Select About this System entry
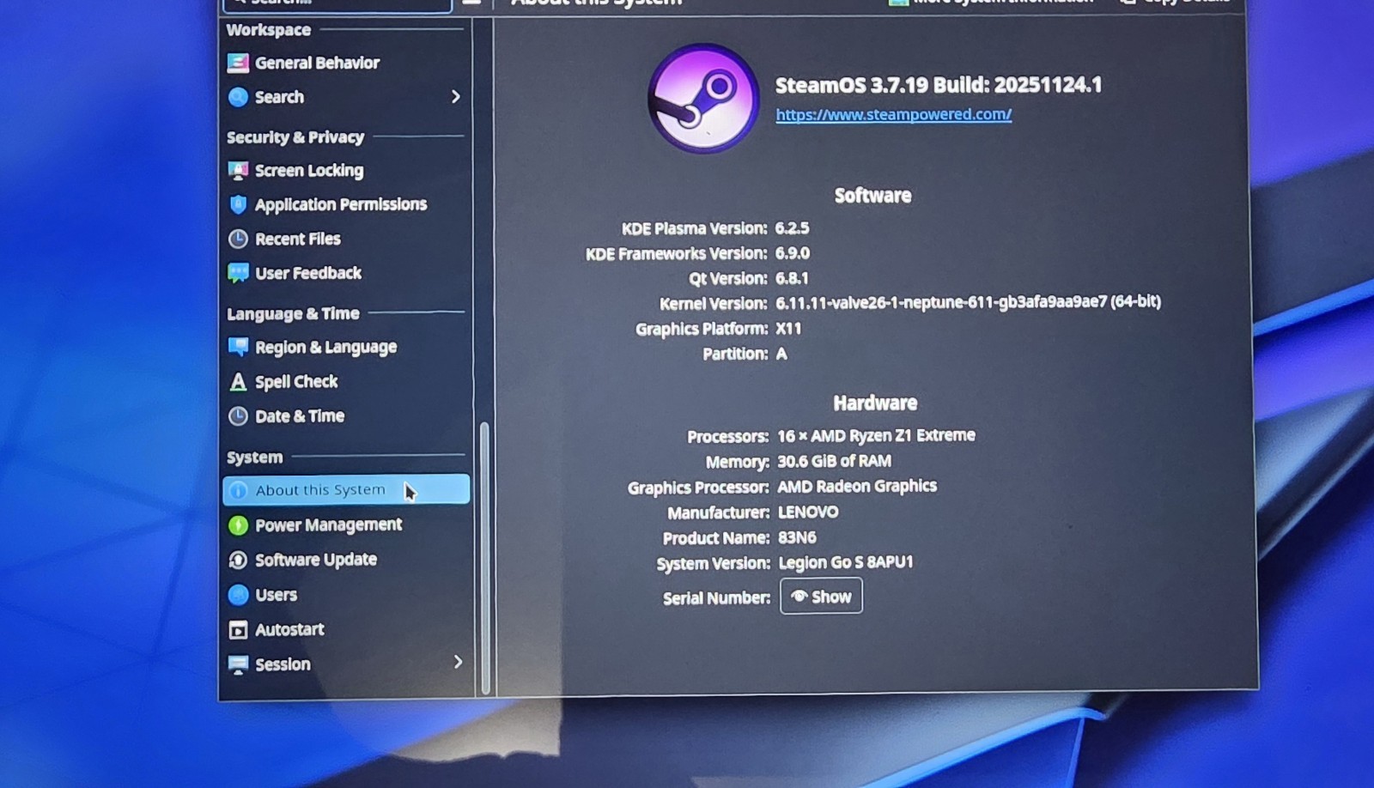1374x788 pixels. pos(346,489)
